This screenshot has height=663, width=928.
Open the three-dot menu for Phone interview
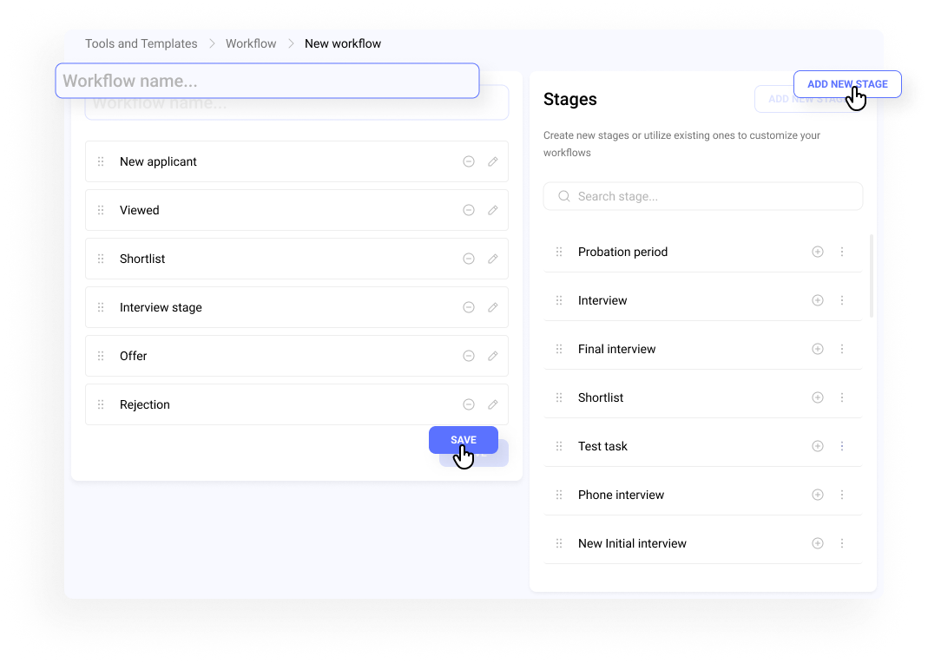click(x=842, y=495)
